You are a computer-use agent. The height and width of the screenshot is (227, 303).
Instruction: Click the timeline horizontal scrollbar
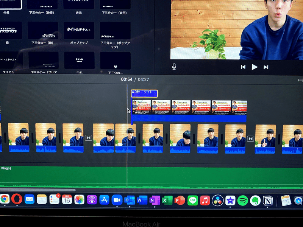(37, 190)
